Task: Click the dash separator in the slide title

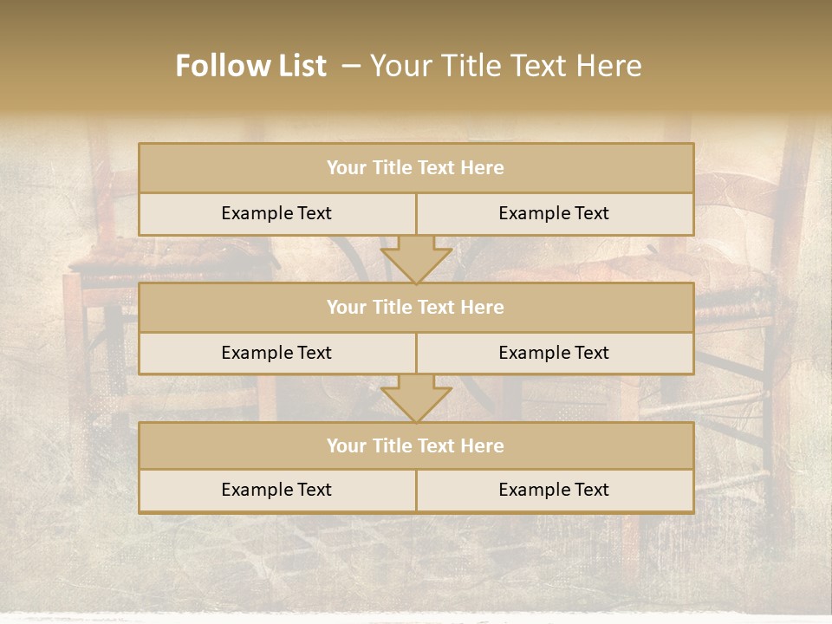Action: pyautogui.click(x=351, y=67)
